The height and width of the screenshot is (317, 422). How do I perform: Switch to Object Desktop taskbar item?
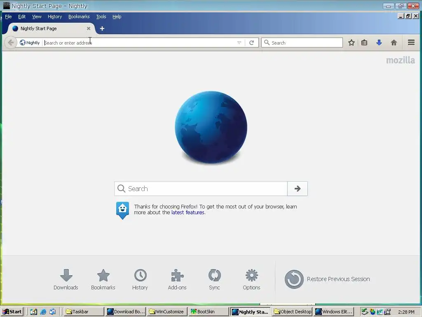(292, 312)
